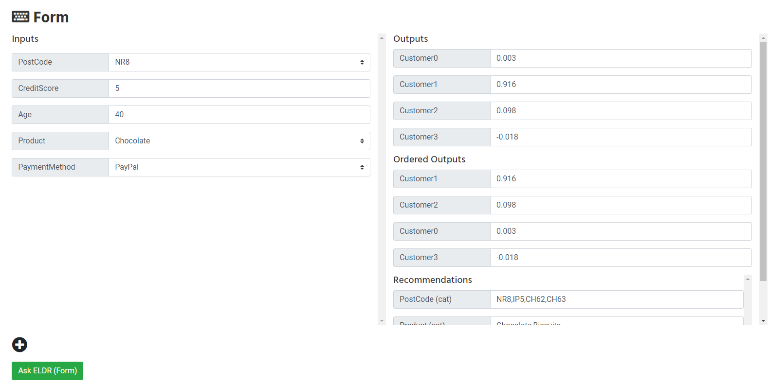
Task: Open the PaymentMethod dropdown showing PayPal
Action: [239, 167]
